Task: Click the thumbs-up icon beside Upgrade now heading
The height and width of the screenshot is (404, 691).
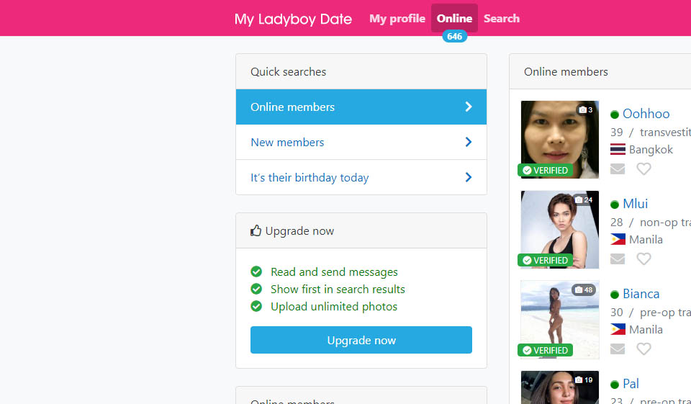Action: tap(256, 231)
